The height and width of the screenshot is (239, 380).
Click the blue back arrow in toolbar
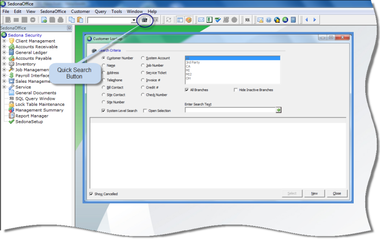pyautogui.click(x=306, y=20)
